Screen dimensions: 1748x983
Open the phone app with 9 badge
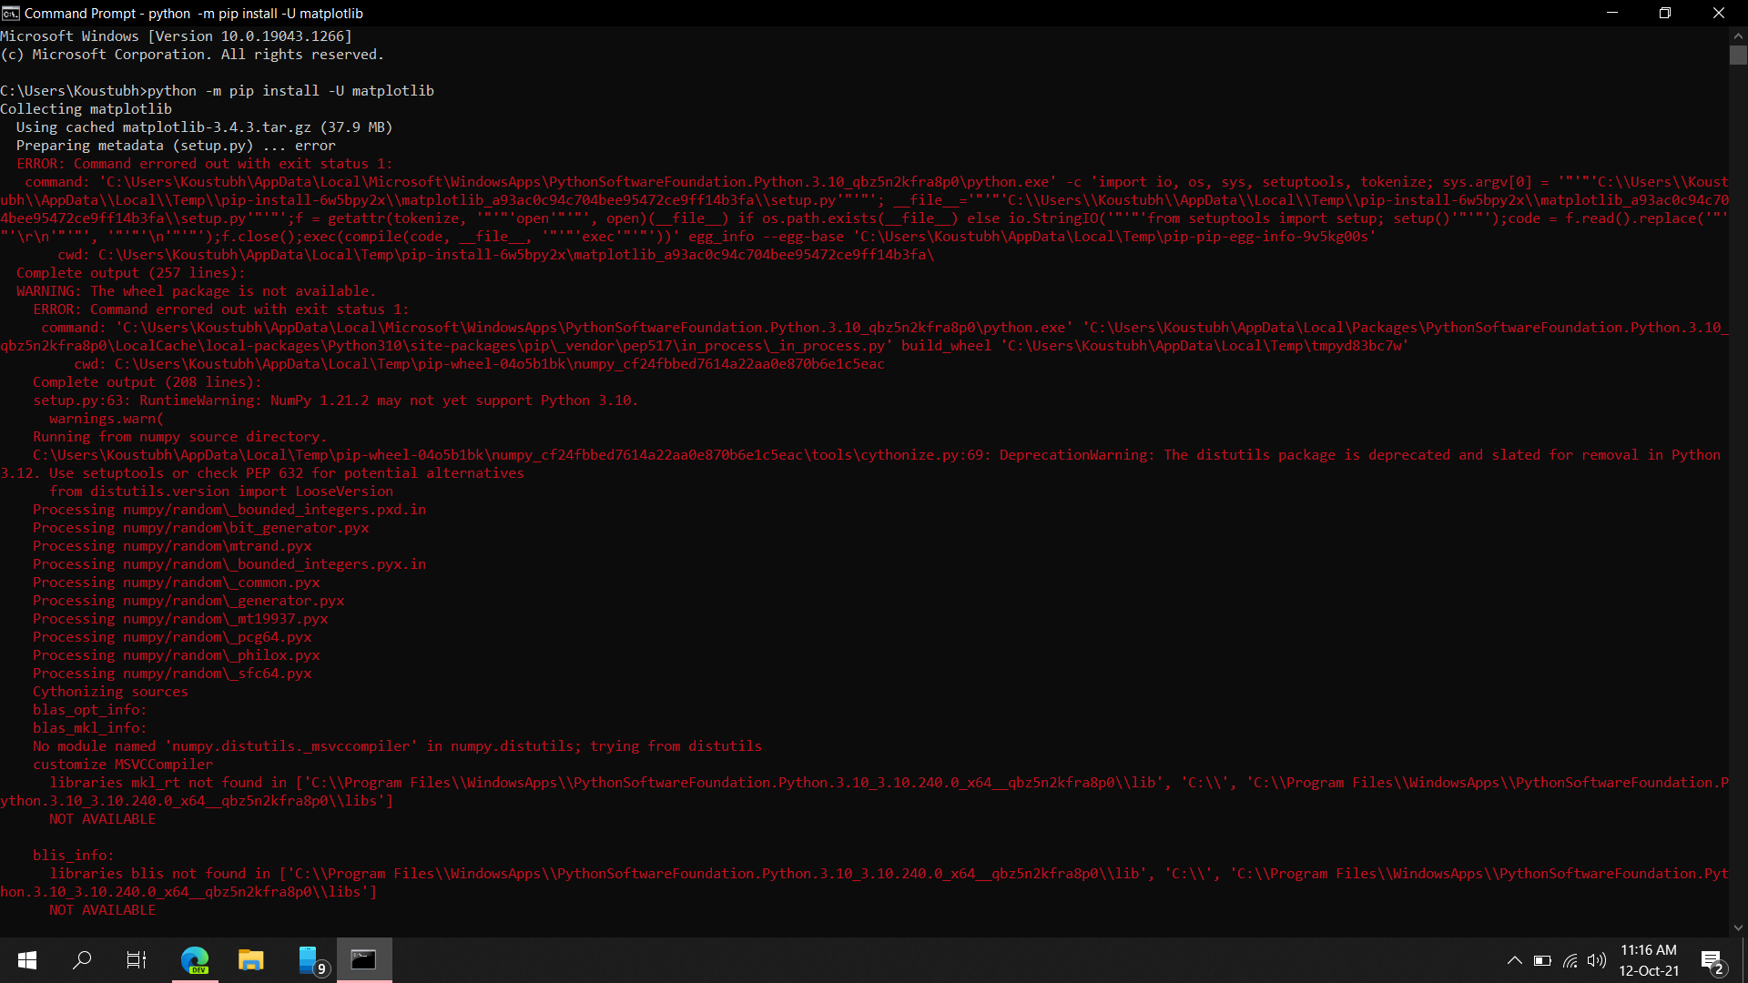pos(310,960)
